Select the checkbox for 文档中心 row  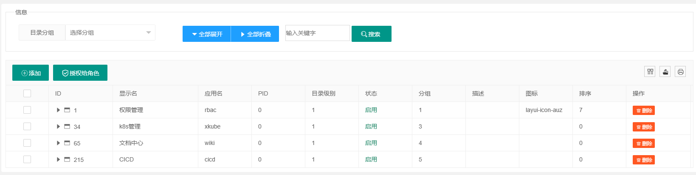click(x=27, y=143)
